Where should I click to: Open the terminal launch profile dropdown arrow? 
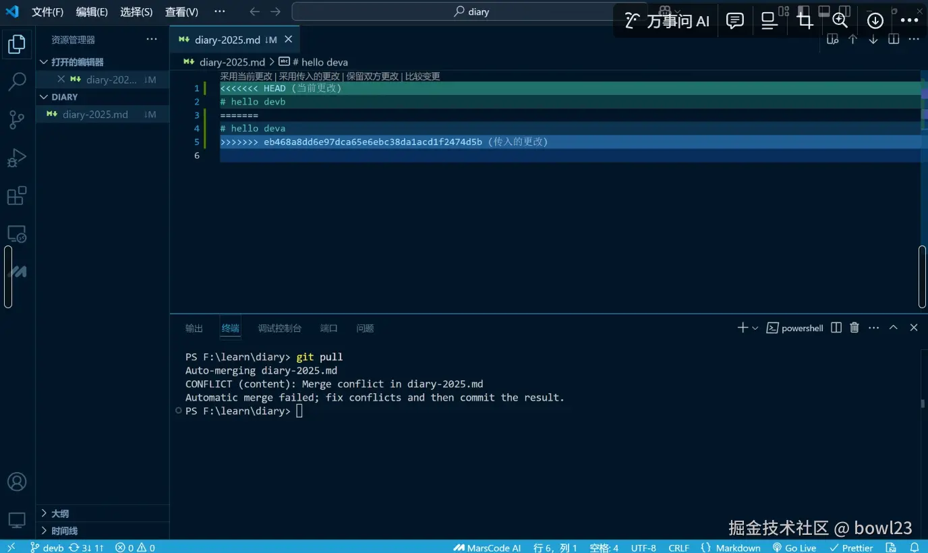(755, 328)
